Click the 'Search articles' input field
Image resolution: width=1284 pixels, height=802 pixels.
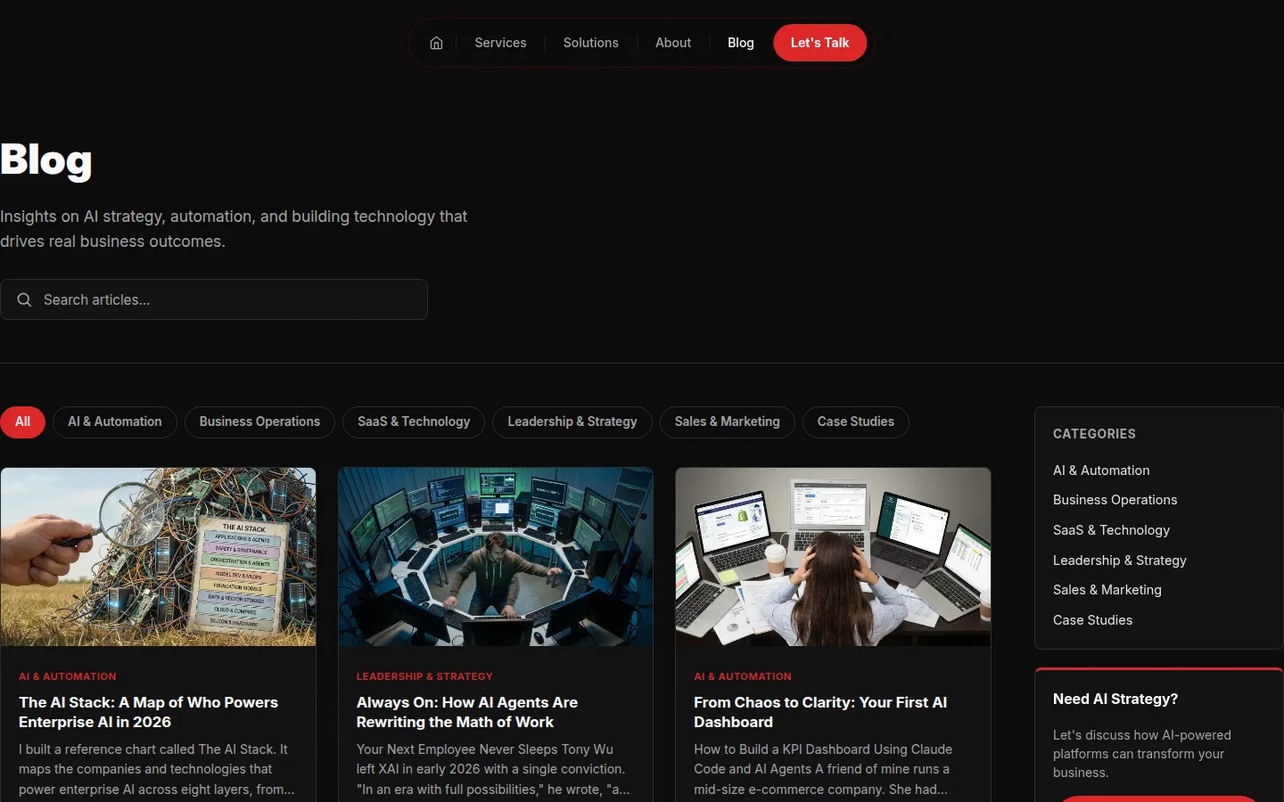(214, 299)
